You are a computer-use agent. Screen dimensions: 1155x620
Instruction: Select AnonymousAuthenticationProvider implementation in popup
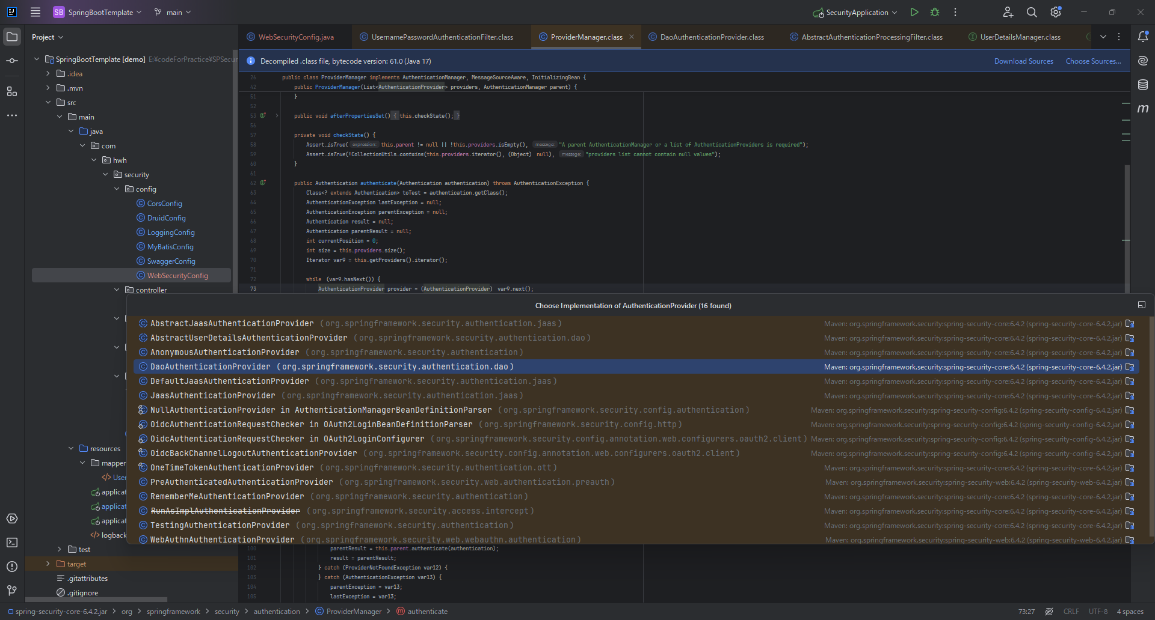(x=636, y=352)
